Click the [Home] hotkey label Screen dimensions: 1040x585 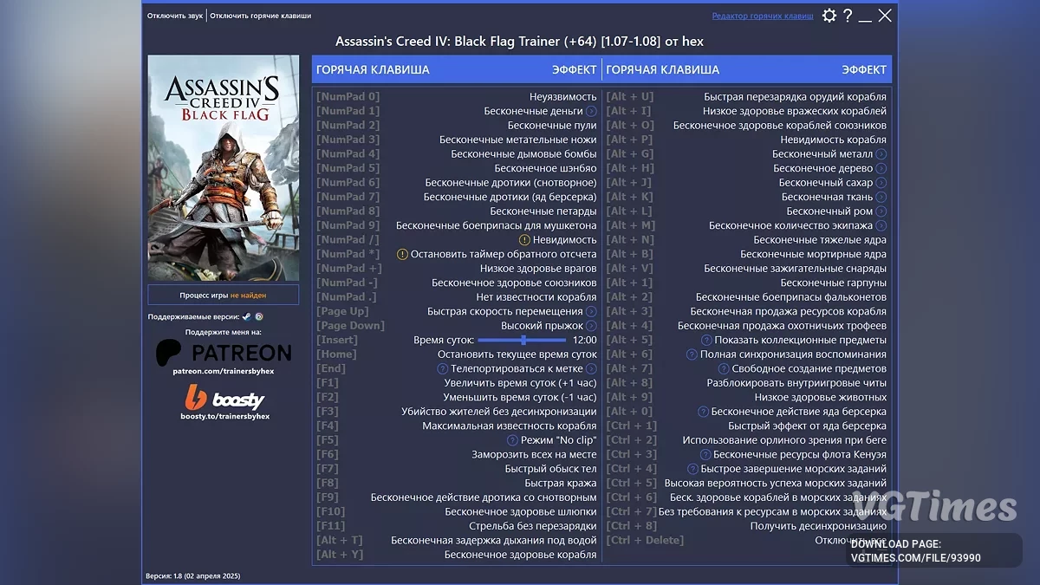[336, 354]
